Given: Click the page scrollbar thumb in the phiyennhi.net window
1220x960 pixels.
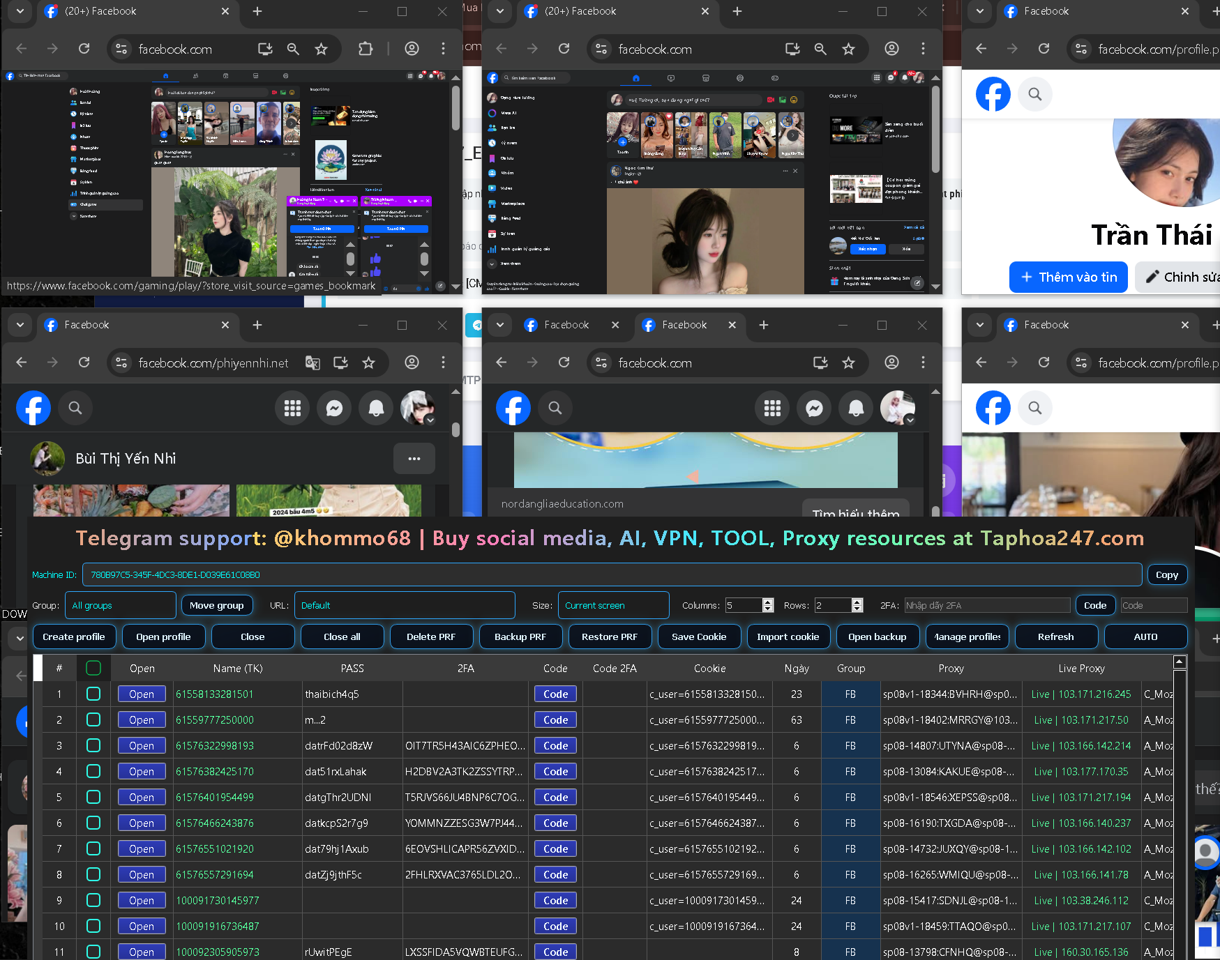Looking at the screenshot, I should coord(455,429).
